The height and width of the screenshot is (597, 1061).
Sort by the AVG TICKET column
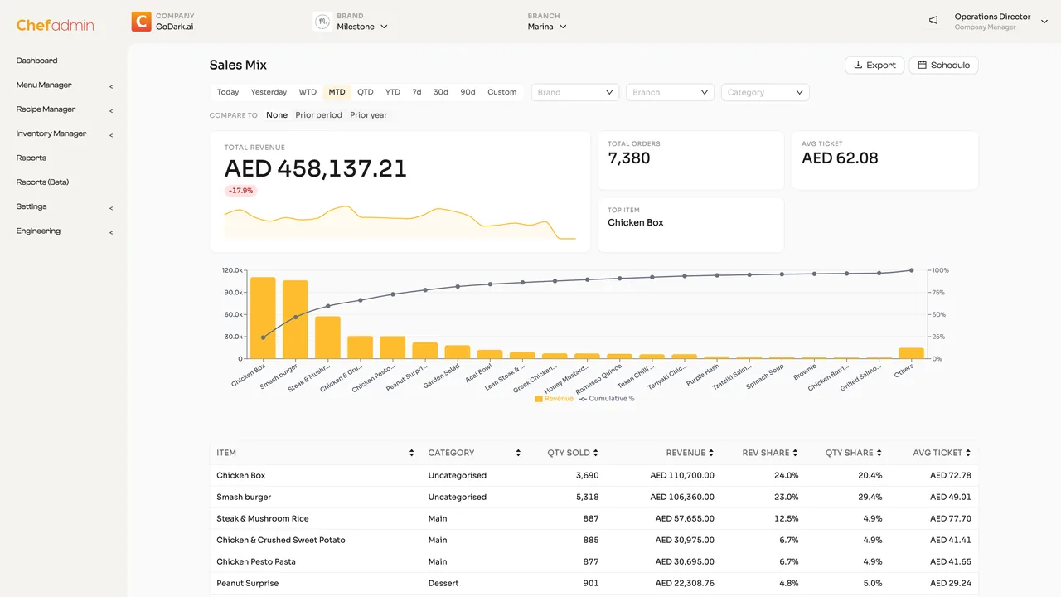pyautogui.click(x=942, y=453)
